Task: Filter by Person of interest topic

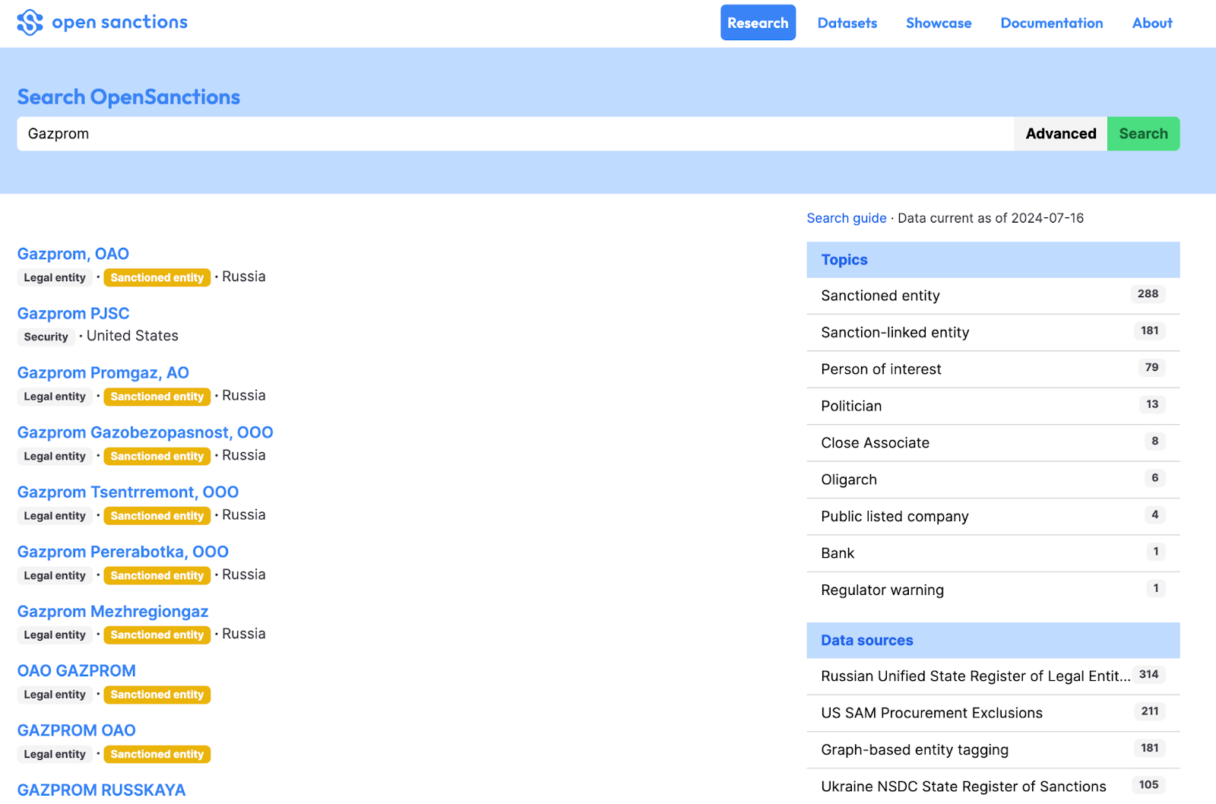Action: point(993,369)
